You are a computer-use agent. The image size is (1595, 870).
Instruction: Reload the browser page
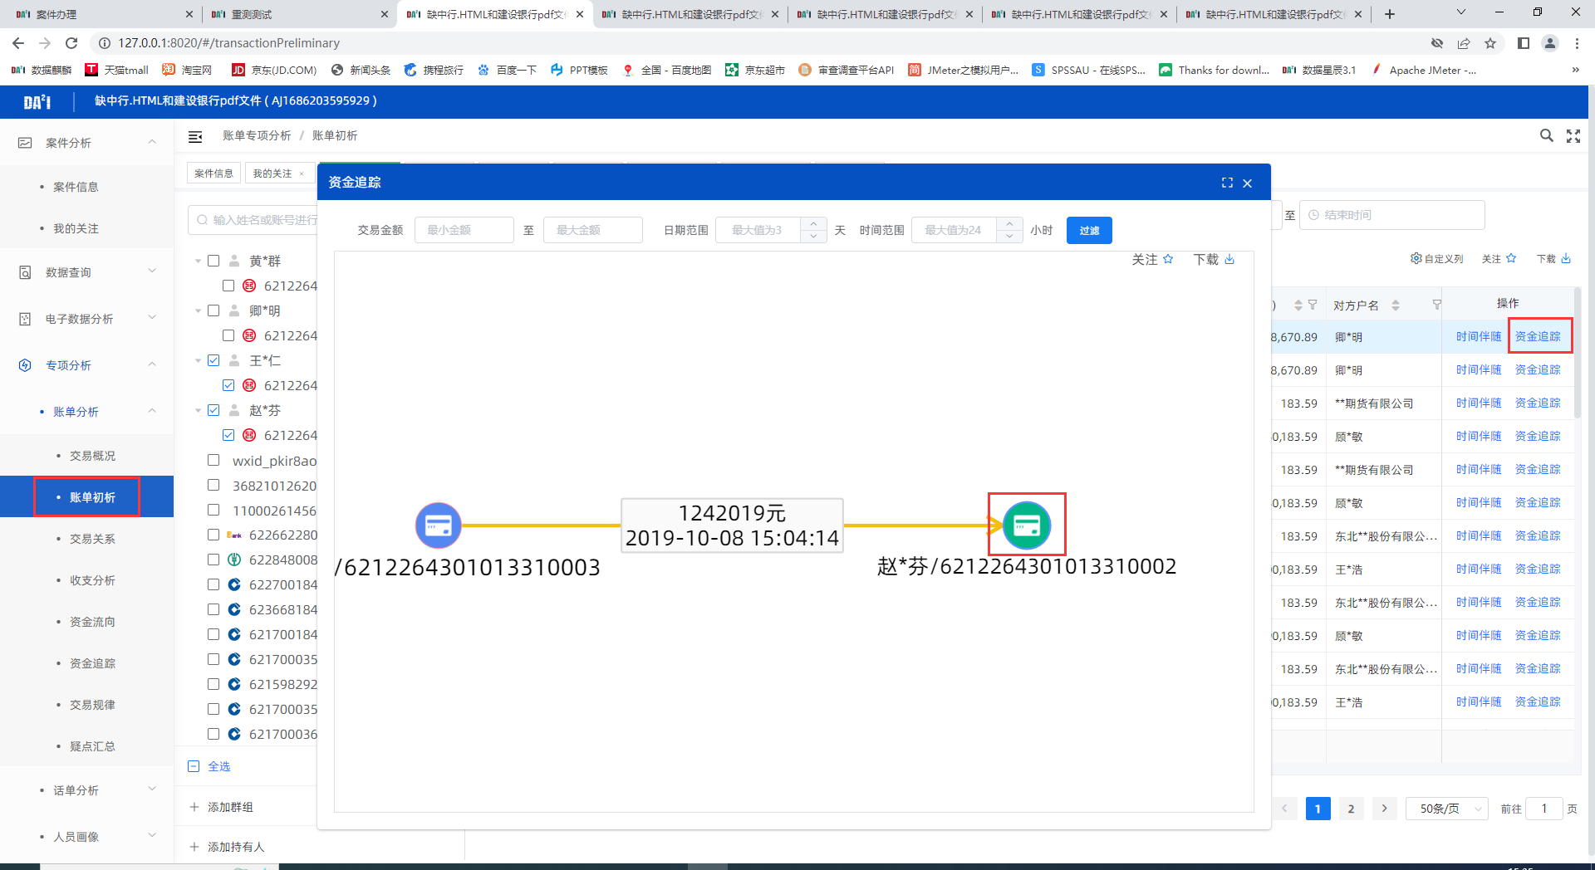[71, 43]
